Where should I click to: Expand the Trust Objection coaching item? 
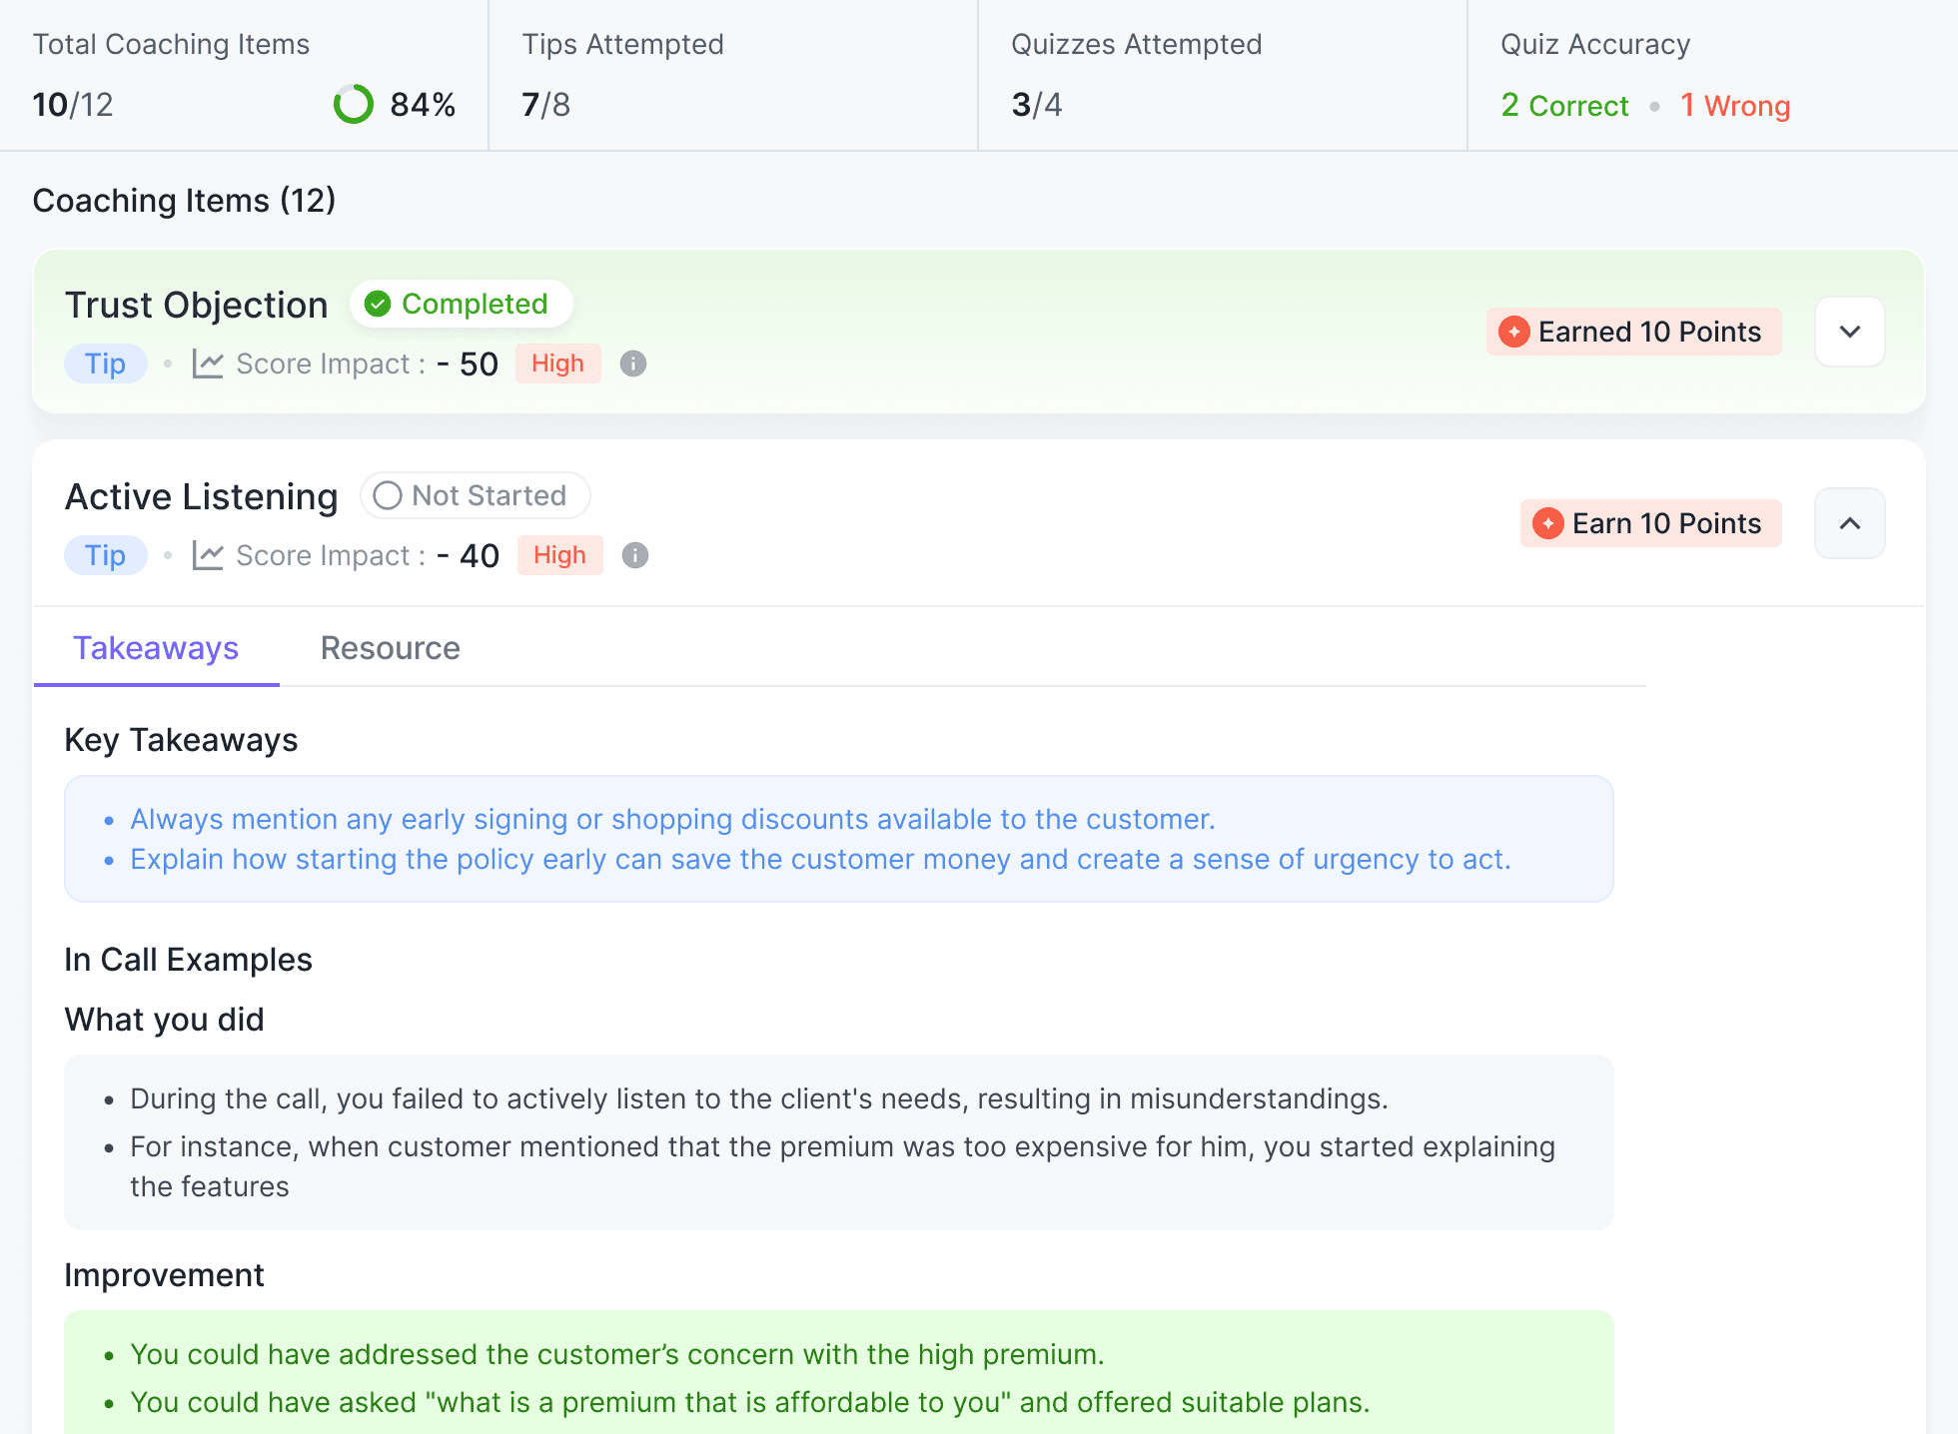(1849, 332)
